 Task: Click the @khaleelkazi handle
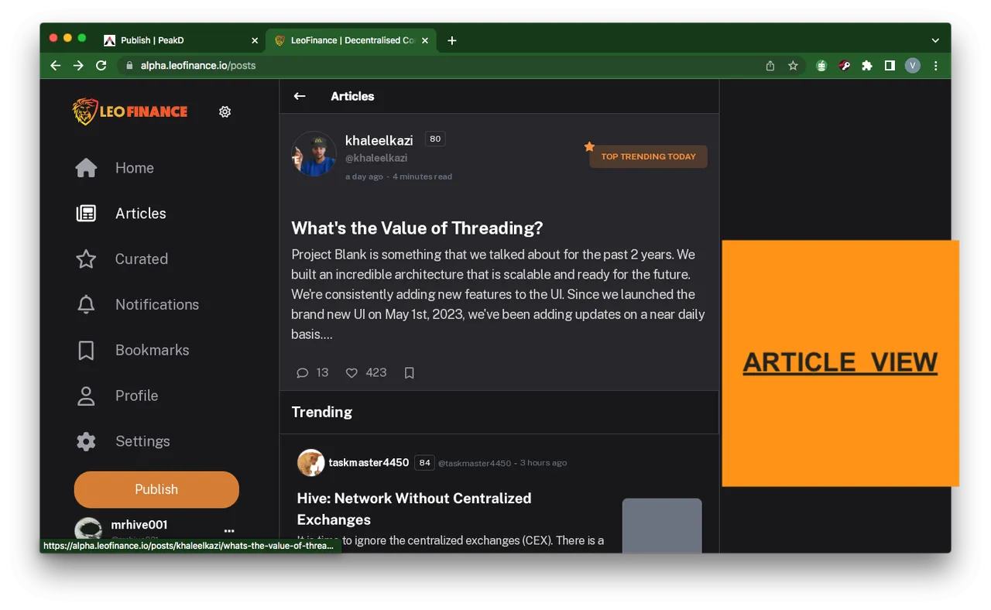pyautogui.click(x=376, y=158)
